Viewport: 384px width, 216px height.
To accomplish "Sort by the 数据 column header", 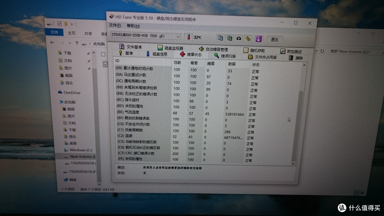I will click(232, 64).
